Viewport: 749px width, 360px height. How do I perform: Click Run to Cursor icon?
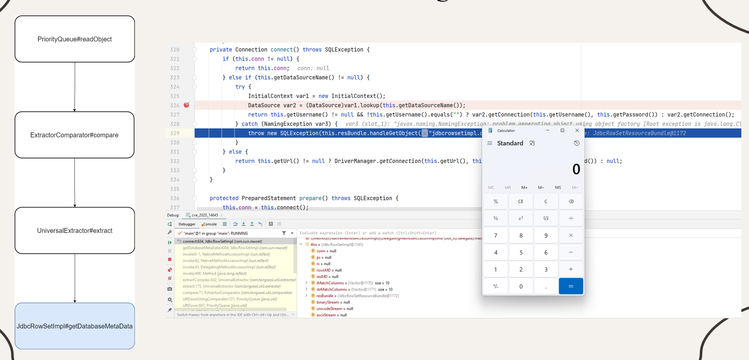tap(260, 224)
